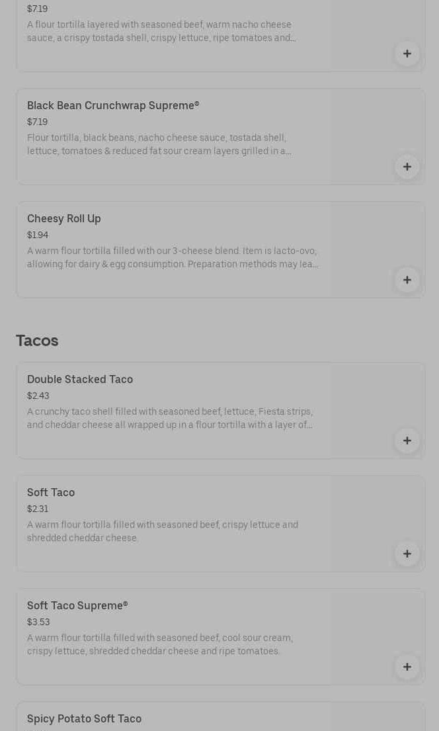Open the Soft Taco Supreme item name
Image resolution: width=439 pixels, height=731 pixels.
click(x=77, y=606)
